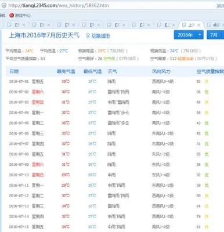Click the 空气质量指数 column header
The width and height of the screenshot is (224, 232).
tap(210, 71)
